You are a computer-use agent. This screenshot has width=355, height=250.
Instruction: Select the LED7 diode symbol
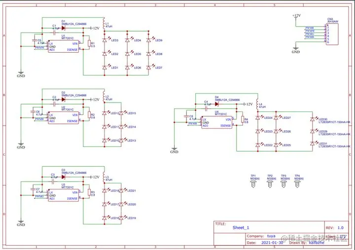(148, 68)
